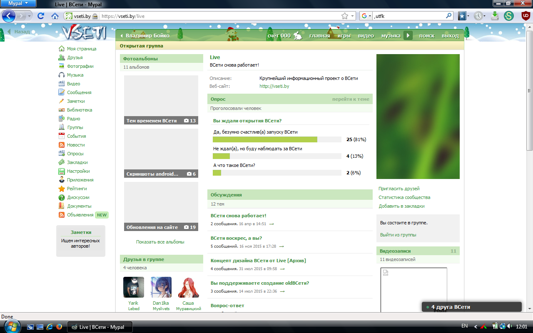Open the http://vseti.by website link
The image size is (533, 333).
click(x=274, y=86)
